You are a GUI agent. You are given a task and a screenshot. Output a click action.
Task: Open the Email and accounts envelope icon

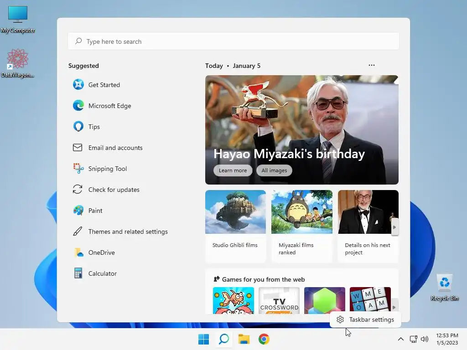click(78, 148)
